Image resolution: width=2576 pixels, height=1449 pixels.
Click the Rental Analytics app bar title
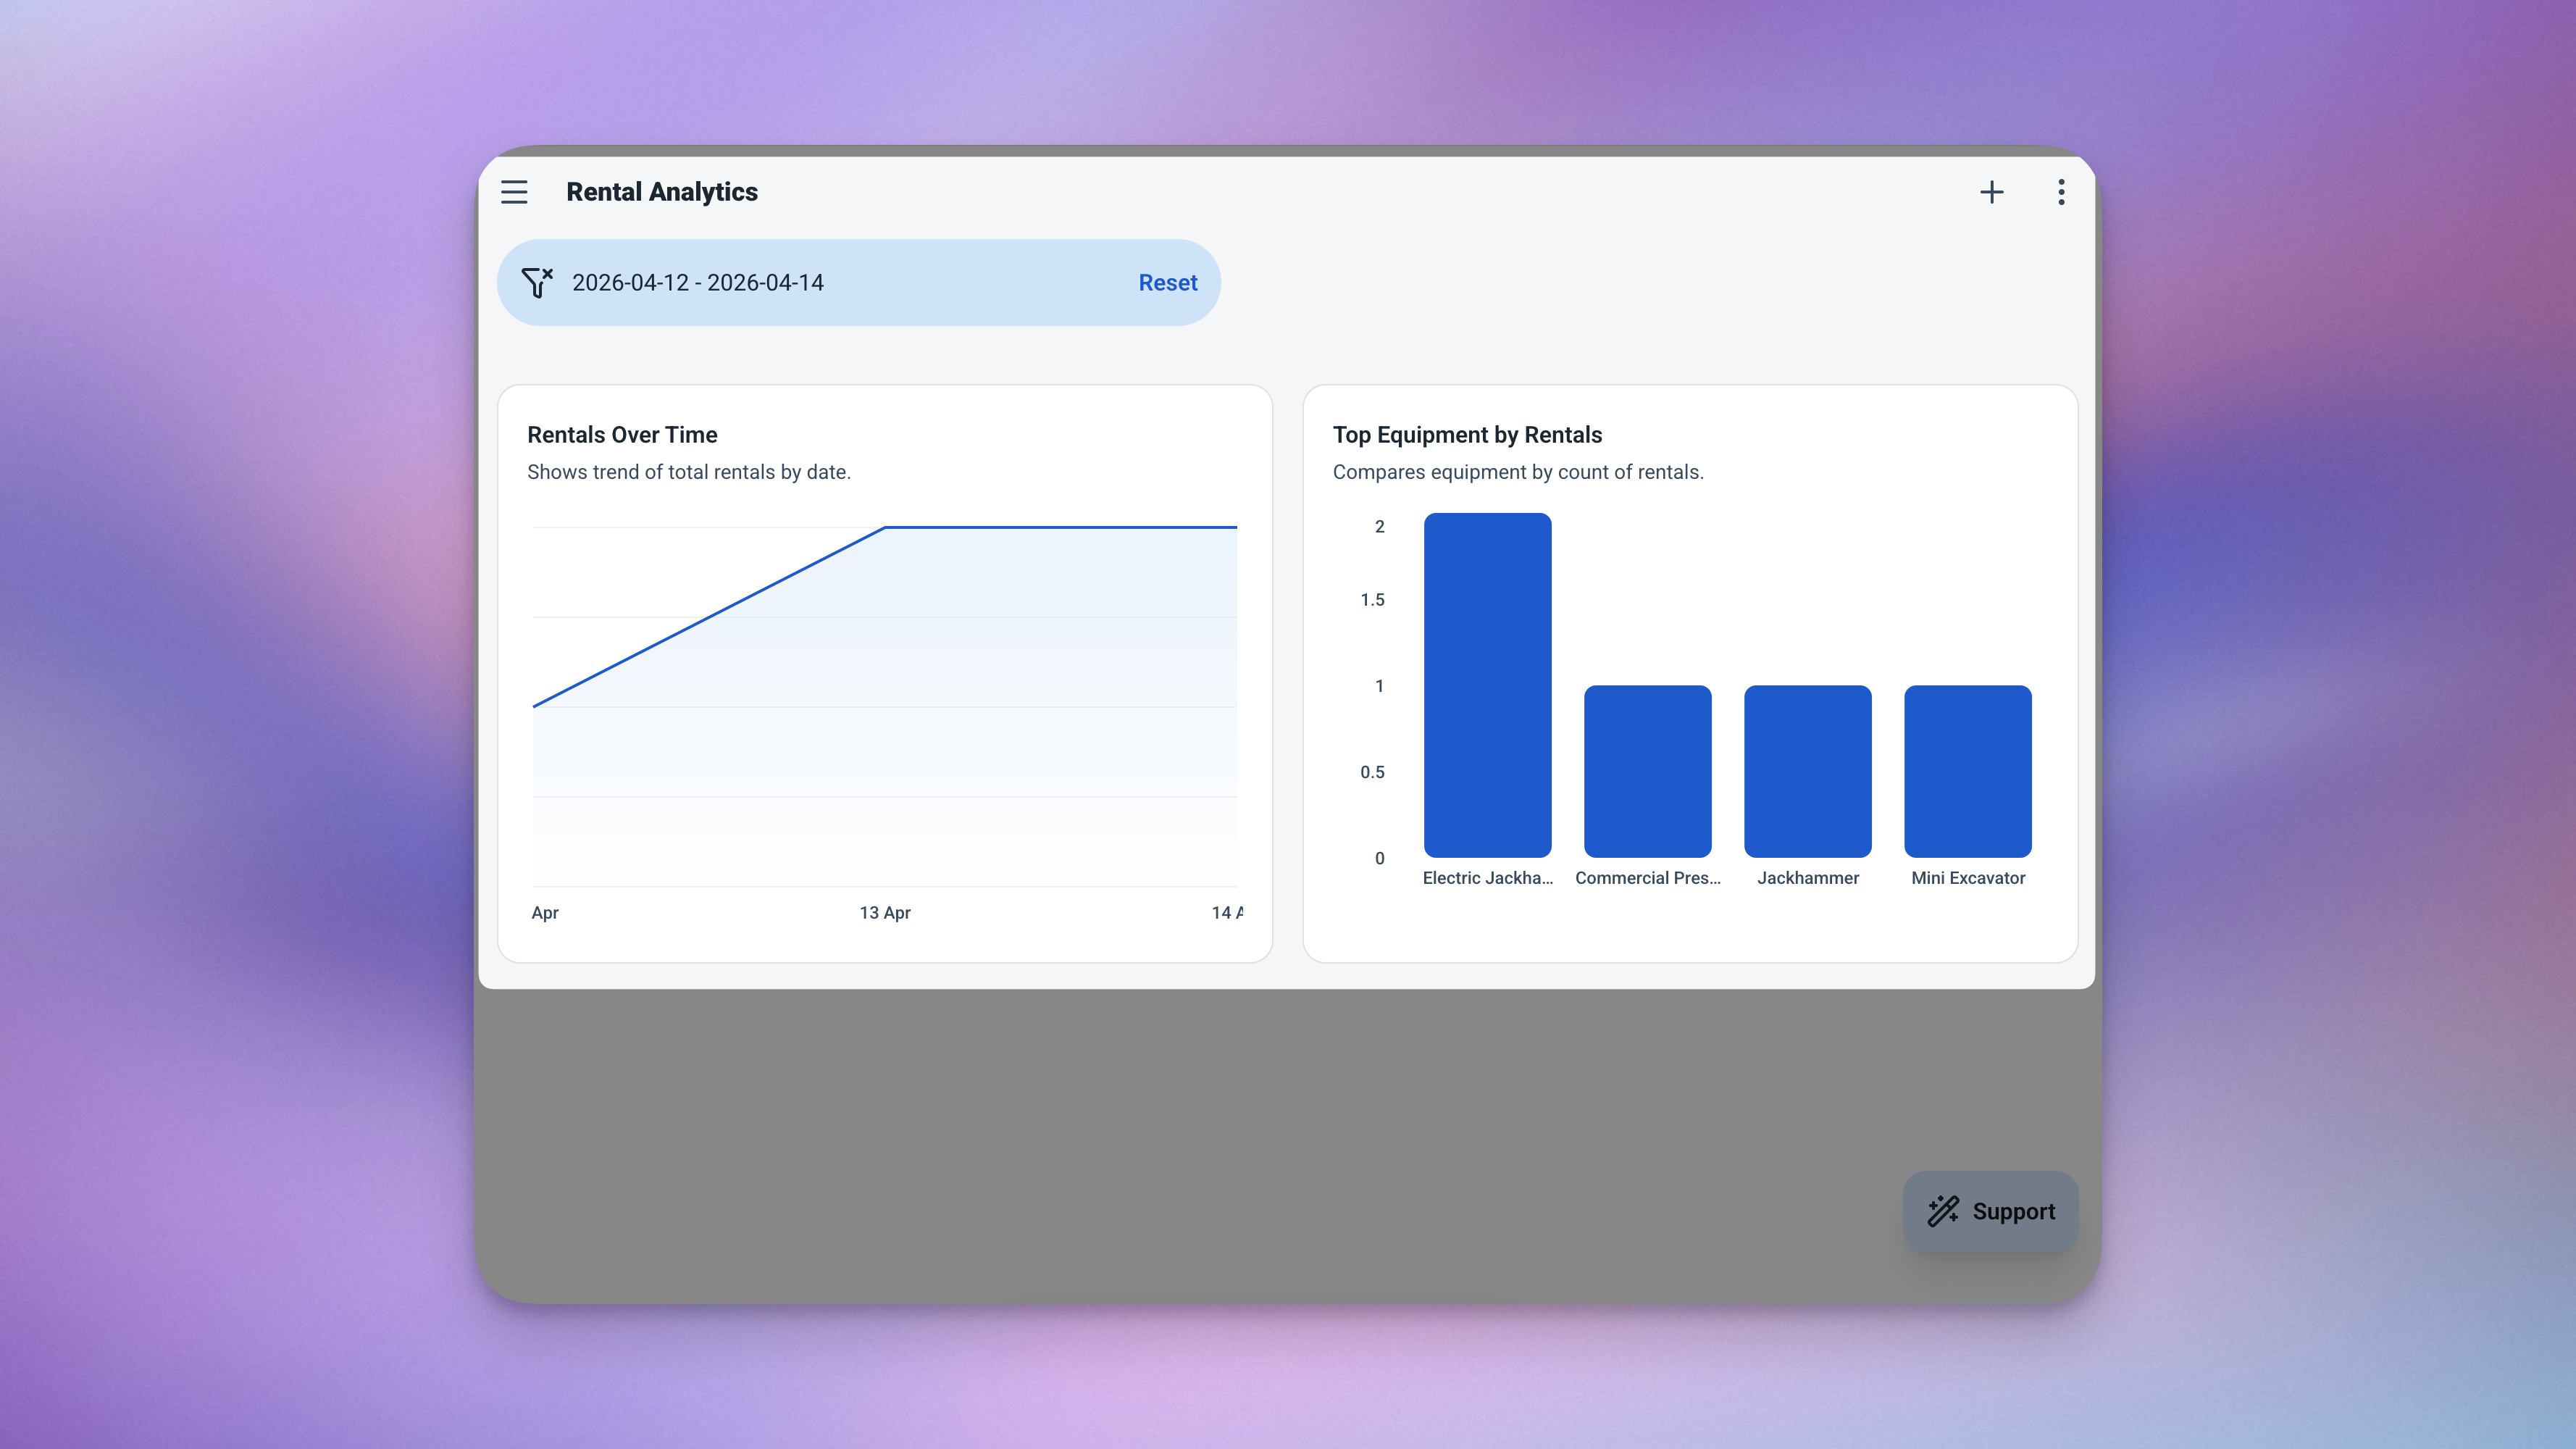point(662,192)
